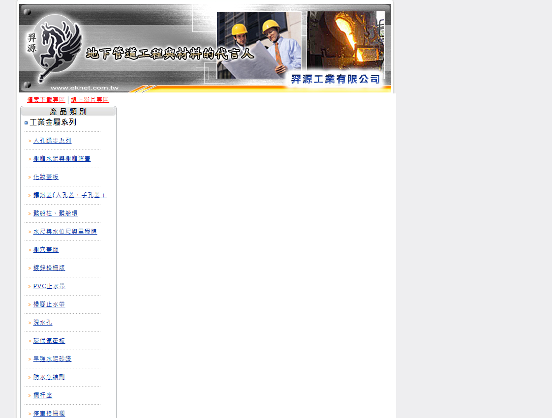The height and width of the screenshot is (418, 552).
Task: Click the 繫船柱、繫船環 link
Action: (x=55, y=213)
